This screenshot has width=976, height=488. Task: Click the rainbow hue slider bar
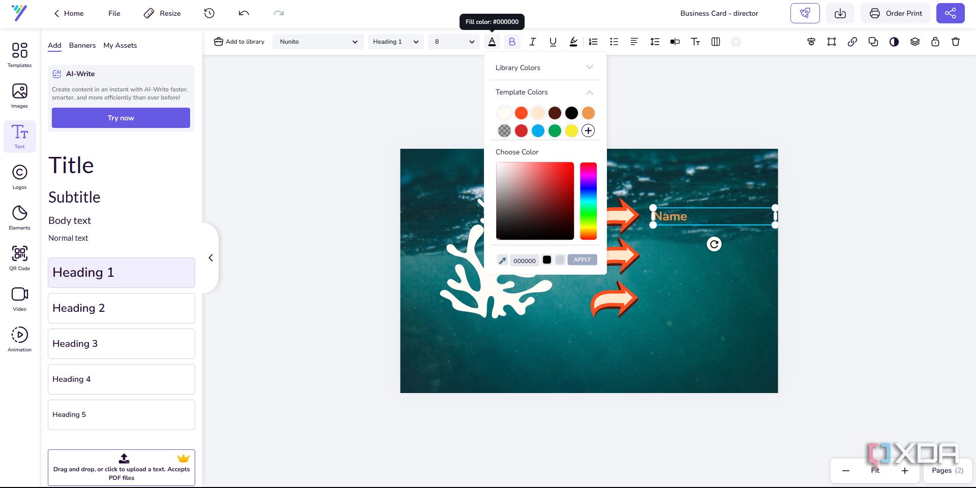588,201
